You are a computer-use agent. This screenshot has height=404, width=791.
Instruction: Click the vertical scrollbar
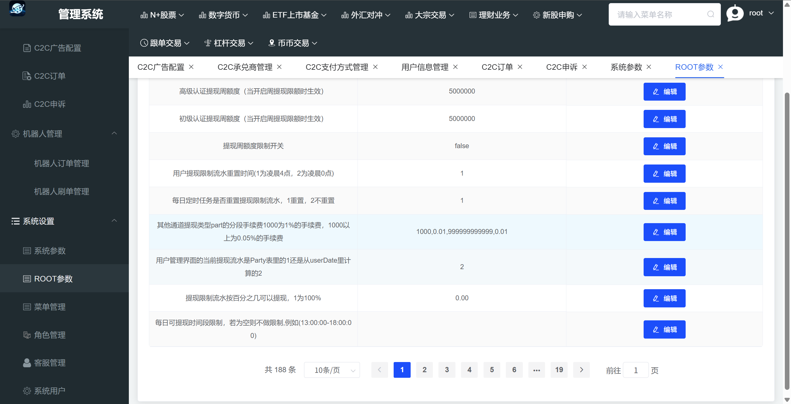click(x=787, y=241)
